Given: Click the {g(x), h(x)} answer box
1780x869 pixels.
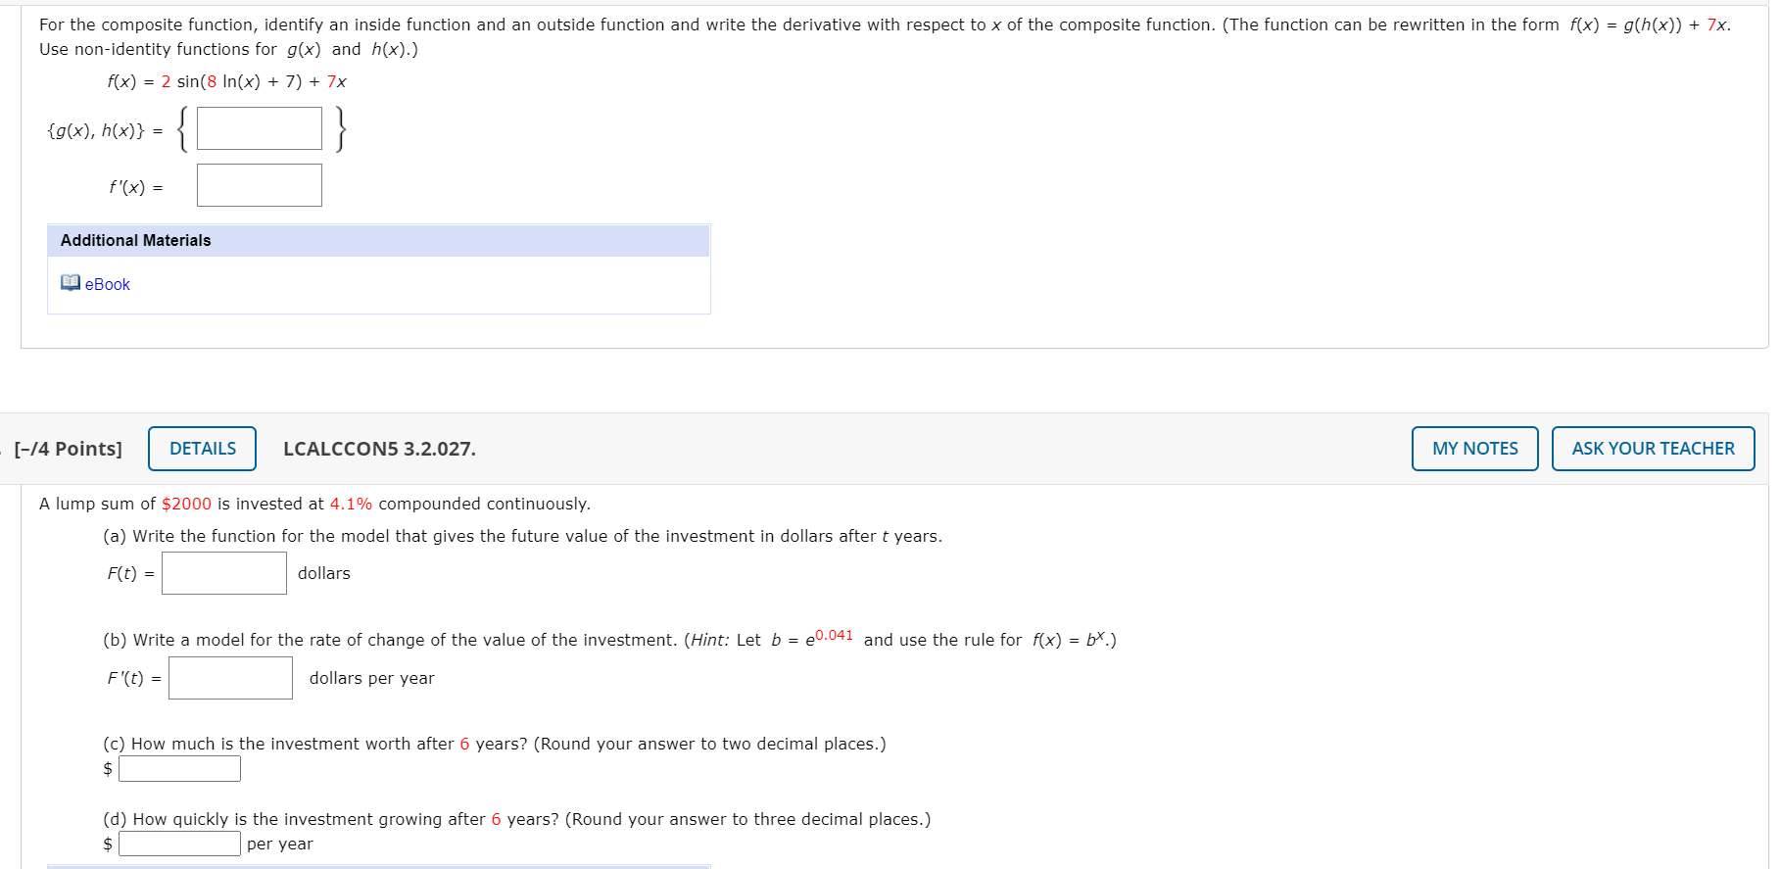Looking at the screenshot, I should [x=259, y=127].
